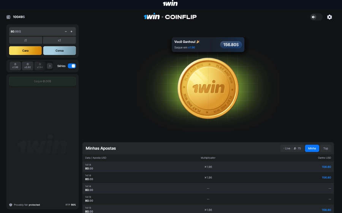Click the players count icon beside 75

coord(295,148)
